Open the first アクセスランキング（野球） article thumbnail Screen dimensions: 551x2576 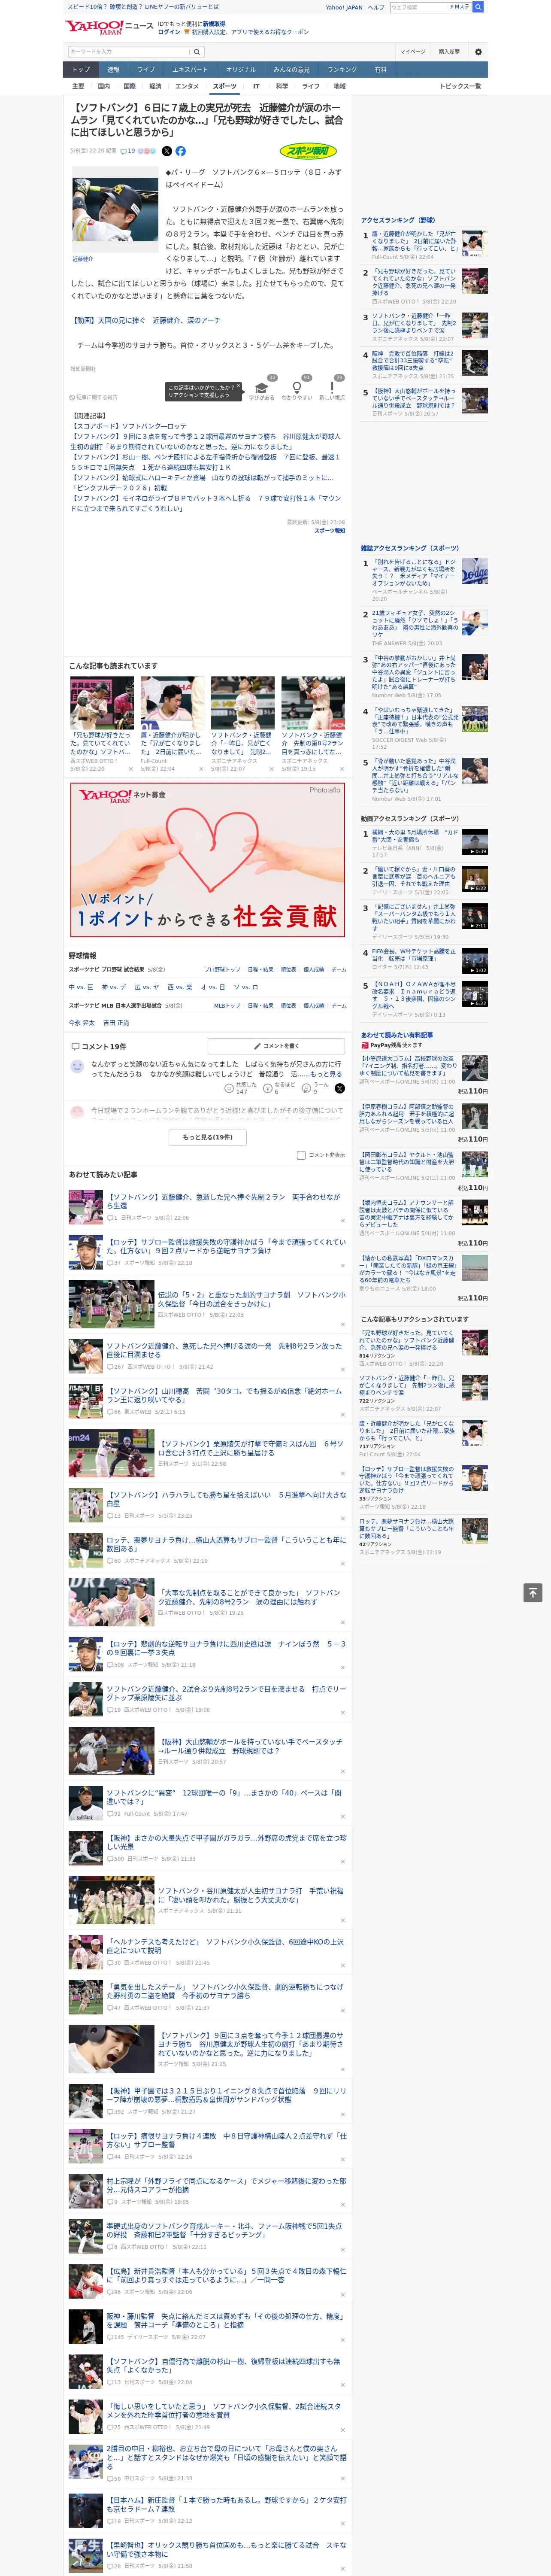(x=474, y=243)
